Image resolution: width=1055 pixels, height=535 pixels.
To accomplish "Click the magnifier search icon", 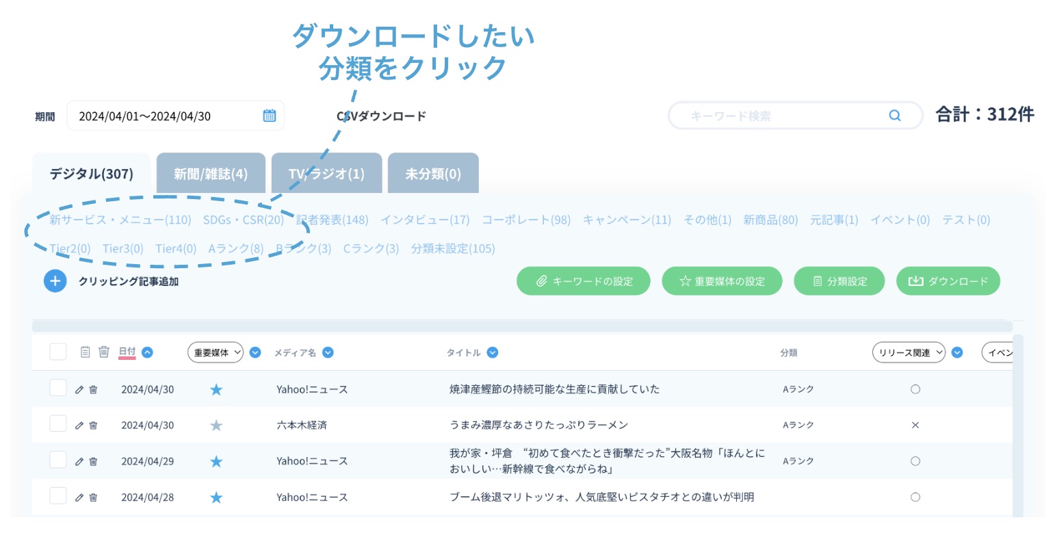I will (x=894, y=116).
